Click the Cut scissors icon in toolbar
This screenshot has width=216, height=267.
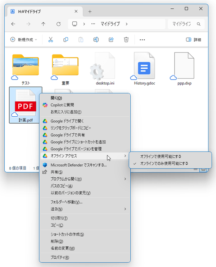click(x=51, y=39)
